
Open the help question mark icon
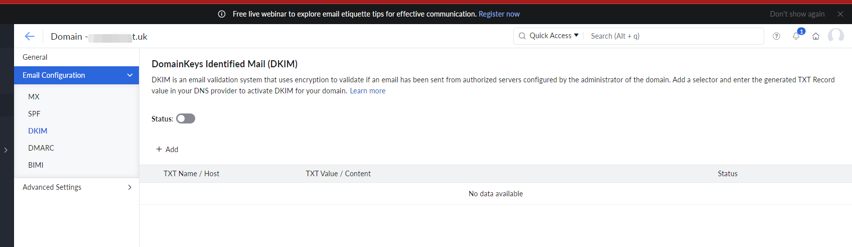click(776, 36)
